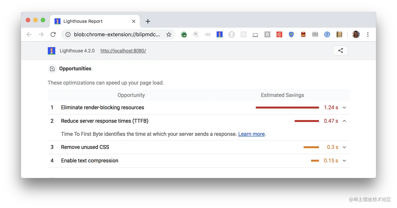The width and height of the screenshot is (397, 208).
Task: Click the site info icon in address bar
Action: (68, 34)
